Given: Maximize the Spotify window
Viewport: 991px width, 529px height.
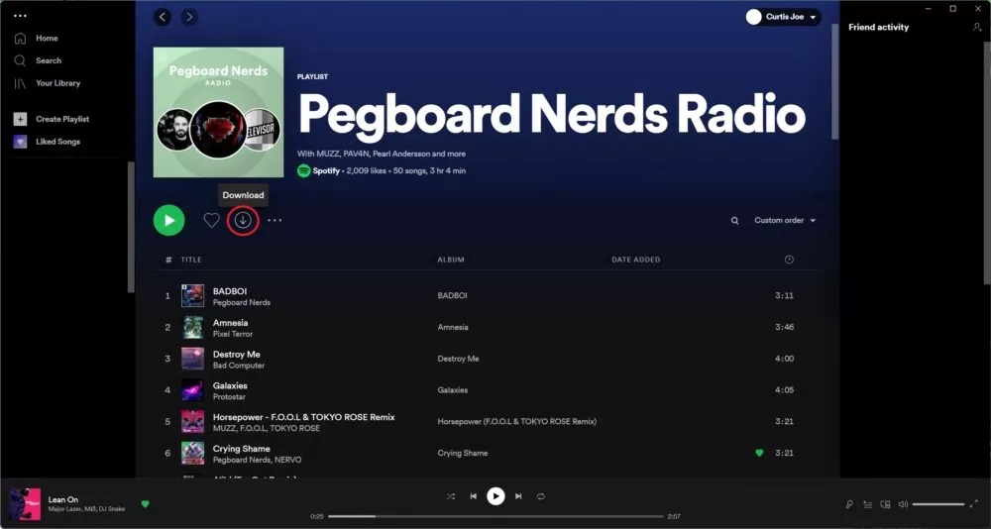Looking at the screenshot, I should tap(953, 8).
